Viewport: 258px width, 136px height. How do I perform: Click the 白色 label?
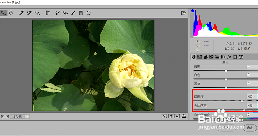[197, 75]
